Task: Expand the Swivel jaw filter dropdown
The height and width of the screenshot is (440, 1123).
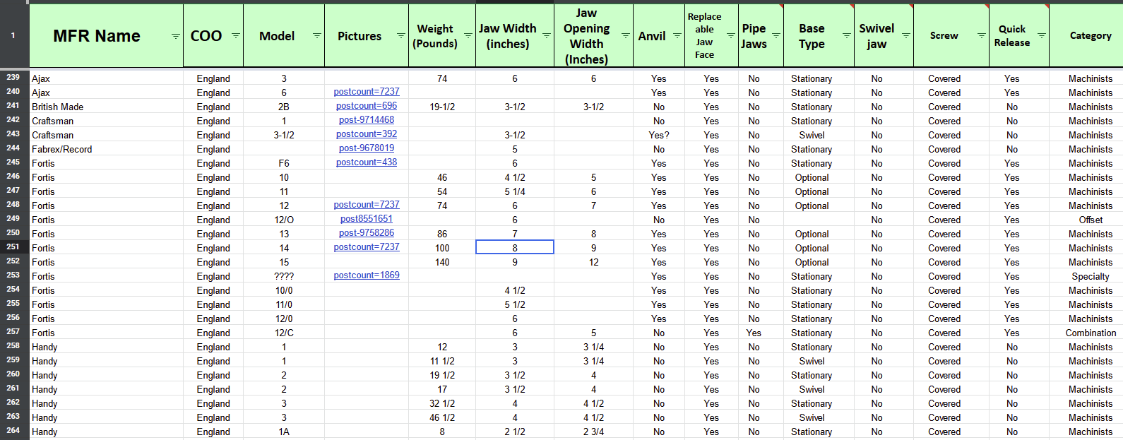Action: (905, 36)
